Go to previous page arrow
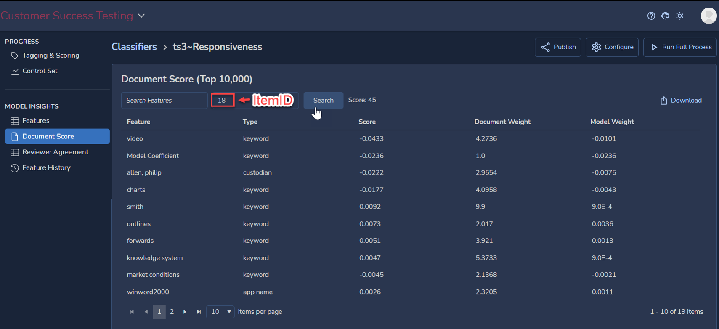Screen dimensions: 719x329 pos(146,312)
